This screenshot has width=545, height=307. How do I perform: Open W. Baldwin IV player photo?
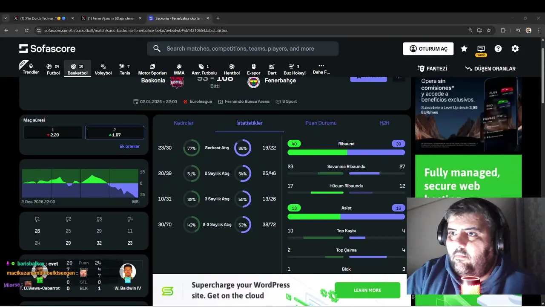click(128, 272)
